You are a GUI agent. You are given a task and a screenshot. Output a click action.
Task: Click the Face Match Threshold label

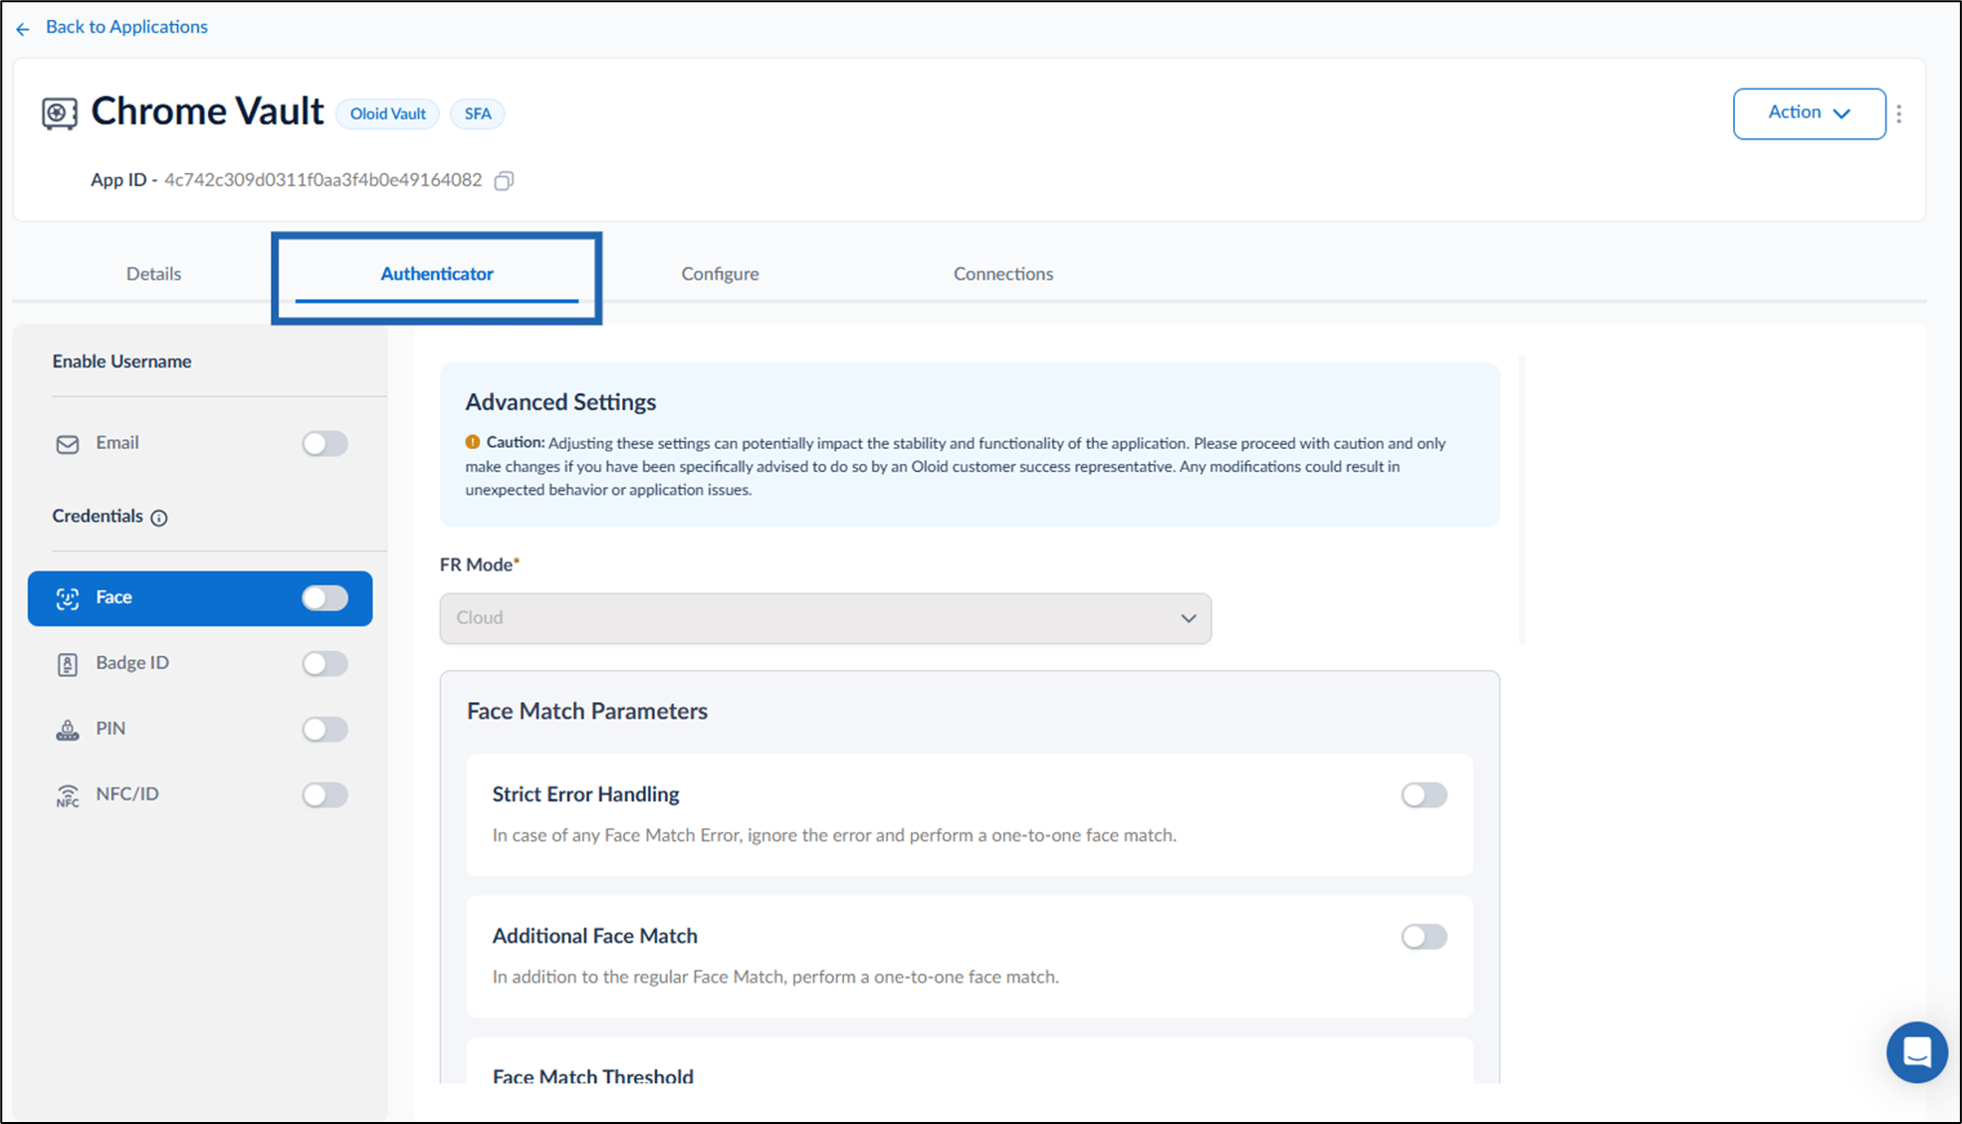(x=593, y=1076)
